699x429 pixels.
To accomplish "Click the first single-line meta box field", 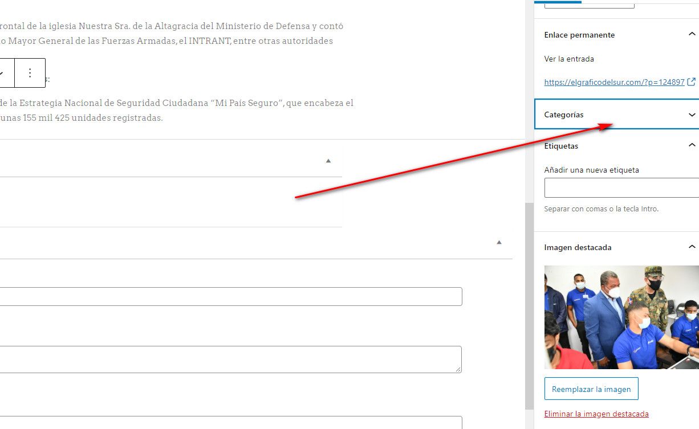I will tap(230, 296).
